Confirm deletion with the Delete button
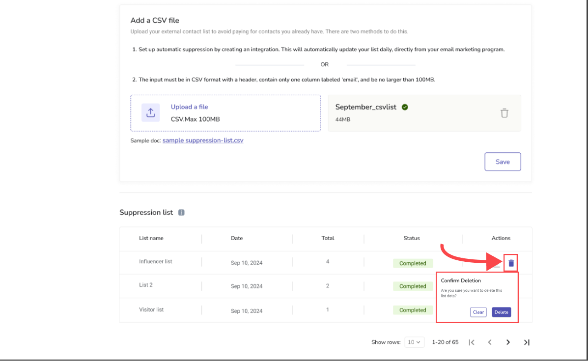Screen dimensions: 588x361 pyautogui.click(x=501, y=312)
